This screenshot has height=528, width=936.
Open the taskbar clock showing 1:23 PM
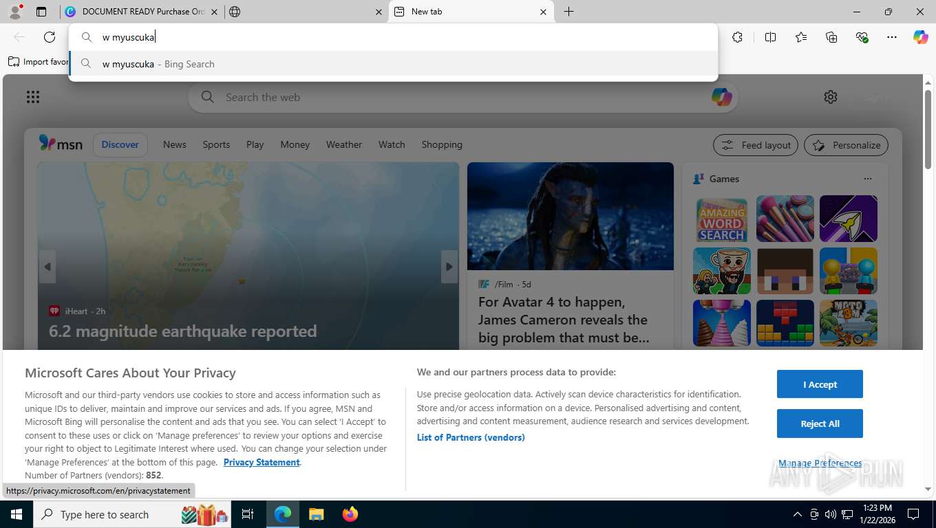(x=877, y=514)
